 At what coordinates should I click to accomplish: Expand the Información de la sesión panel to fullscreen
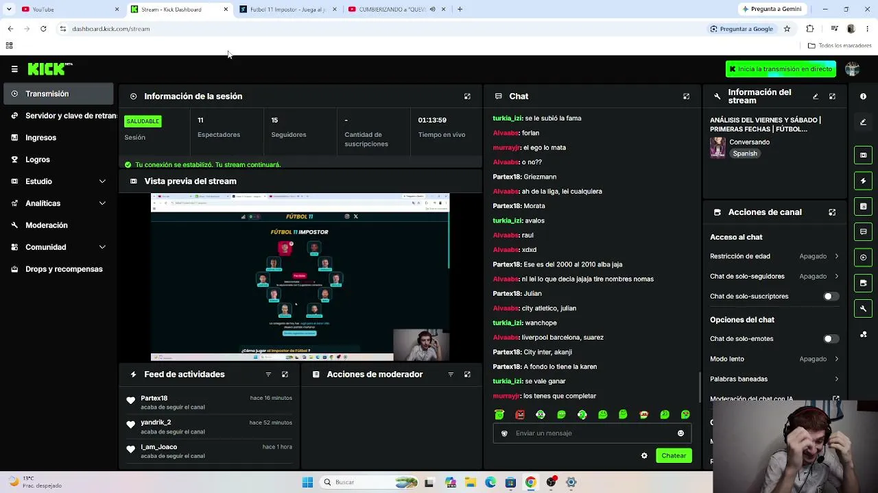tap(467, 97)
